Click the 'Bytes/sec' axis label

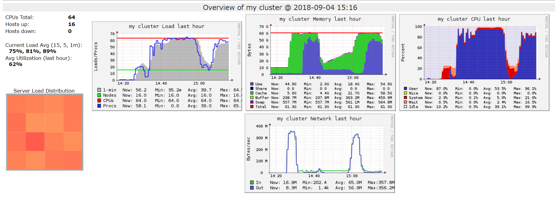pos(248,149)
